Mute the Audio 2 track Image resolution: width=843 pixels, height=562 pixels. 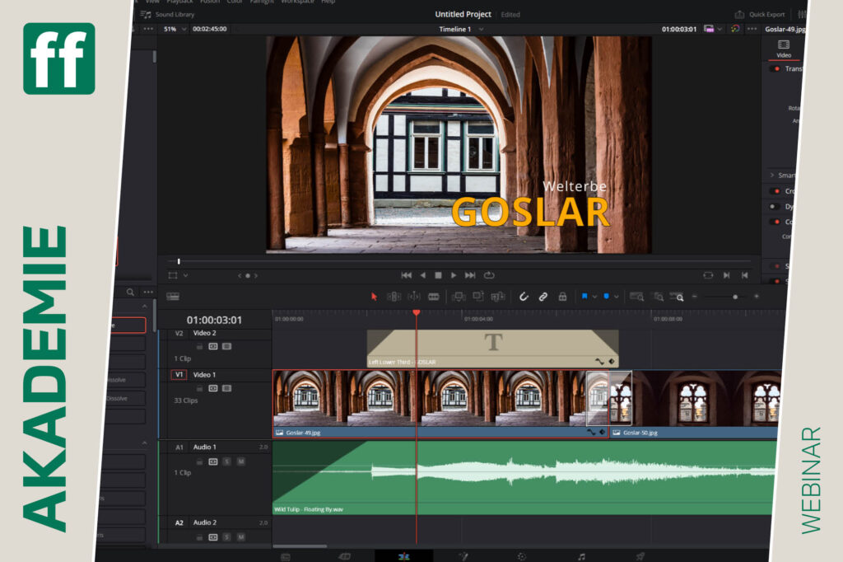(x=241, y=537)
